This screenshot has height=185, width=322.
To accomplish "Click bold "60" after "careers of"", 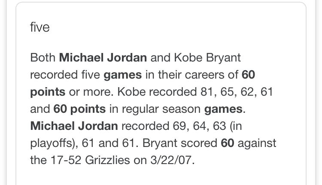I will (248, 75).
